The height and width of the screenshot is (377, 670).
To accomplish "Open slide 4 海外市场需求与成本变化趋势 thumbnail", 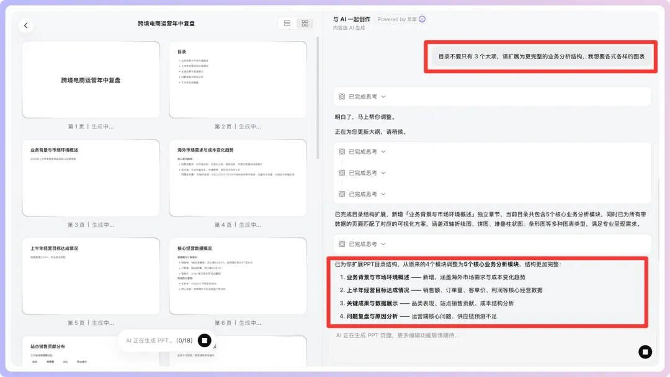I will [238, 178].
